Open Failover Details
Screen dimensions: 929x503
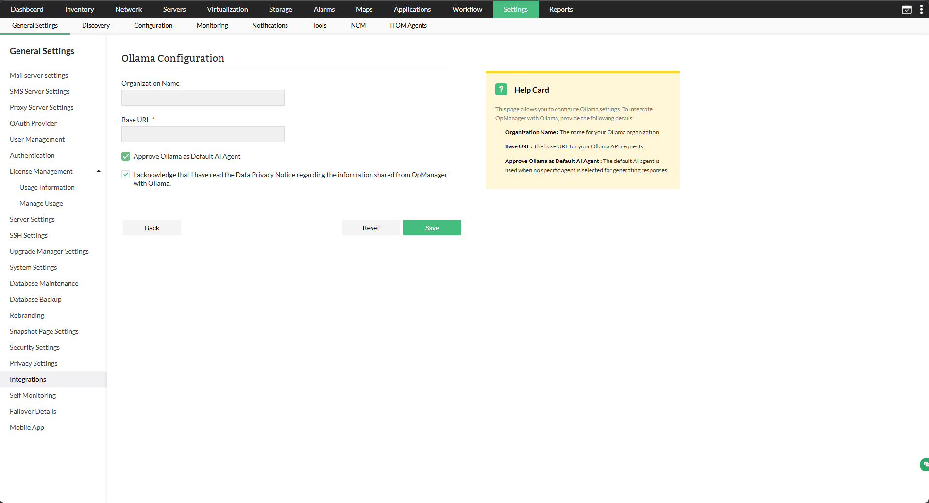(33, 411)
